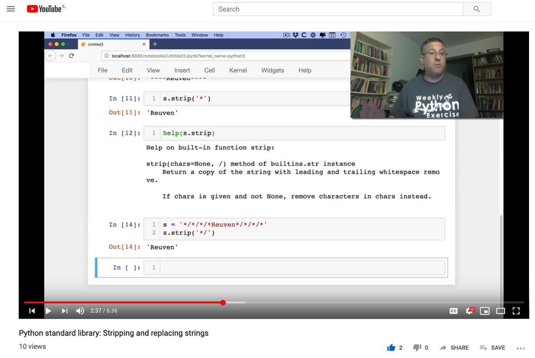Open Jupyter View menu
This screenshot has height=358, width=535.
[153, 70]
